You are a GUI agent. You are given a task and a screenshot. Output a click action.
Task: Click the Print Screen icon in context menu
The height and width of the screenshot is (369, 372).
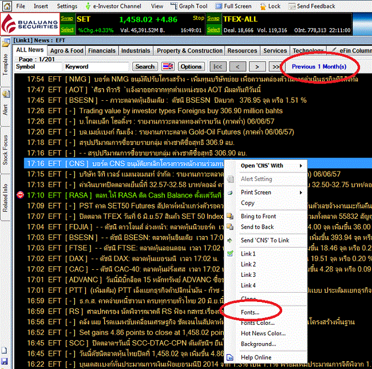229,193
